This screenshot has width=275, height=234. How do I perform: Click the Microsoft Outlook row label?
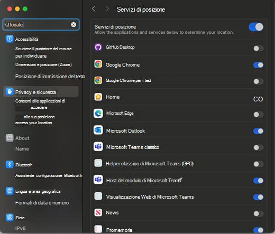pos(125,131)
